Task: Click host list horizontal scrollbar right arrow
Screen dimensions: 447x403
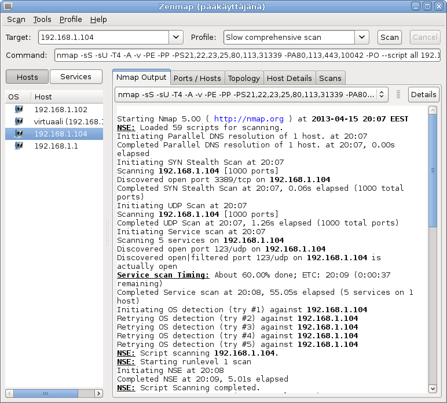Action: tap(98, 393)
